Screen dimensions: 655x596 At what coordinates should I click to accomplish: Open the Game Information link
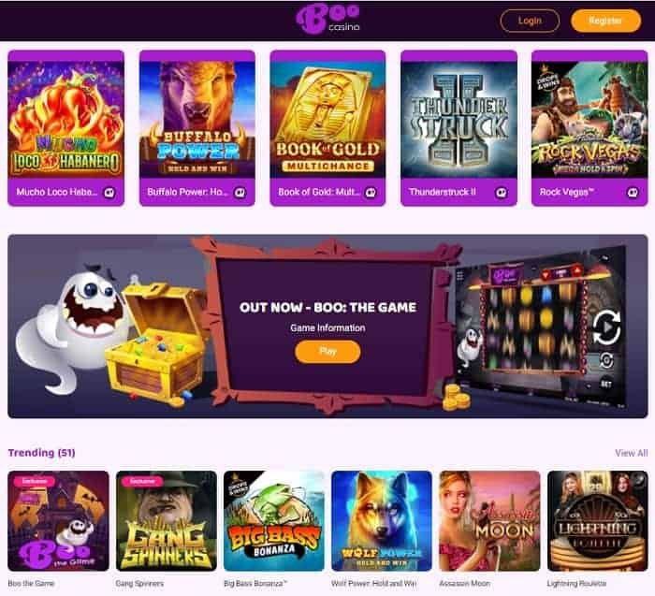(327, 327)
